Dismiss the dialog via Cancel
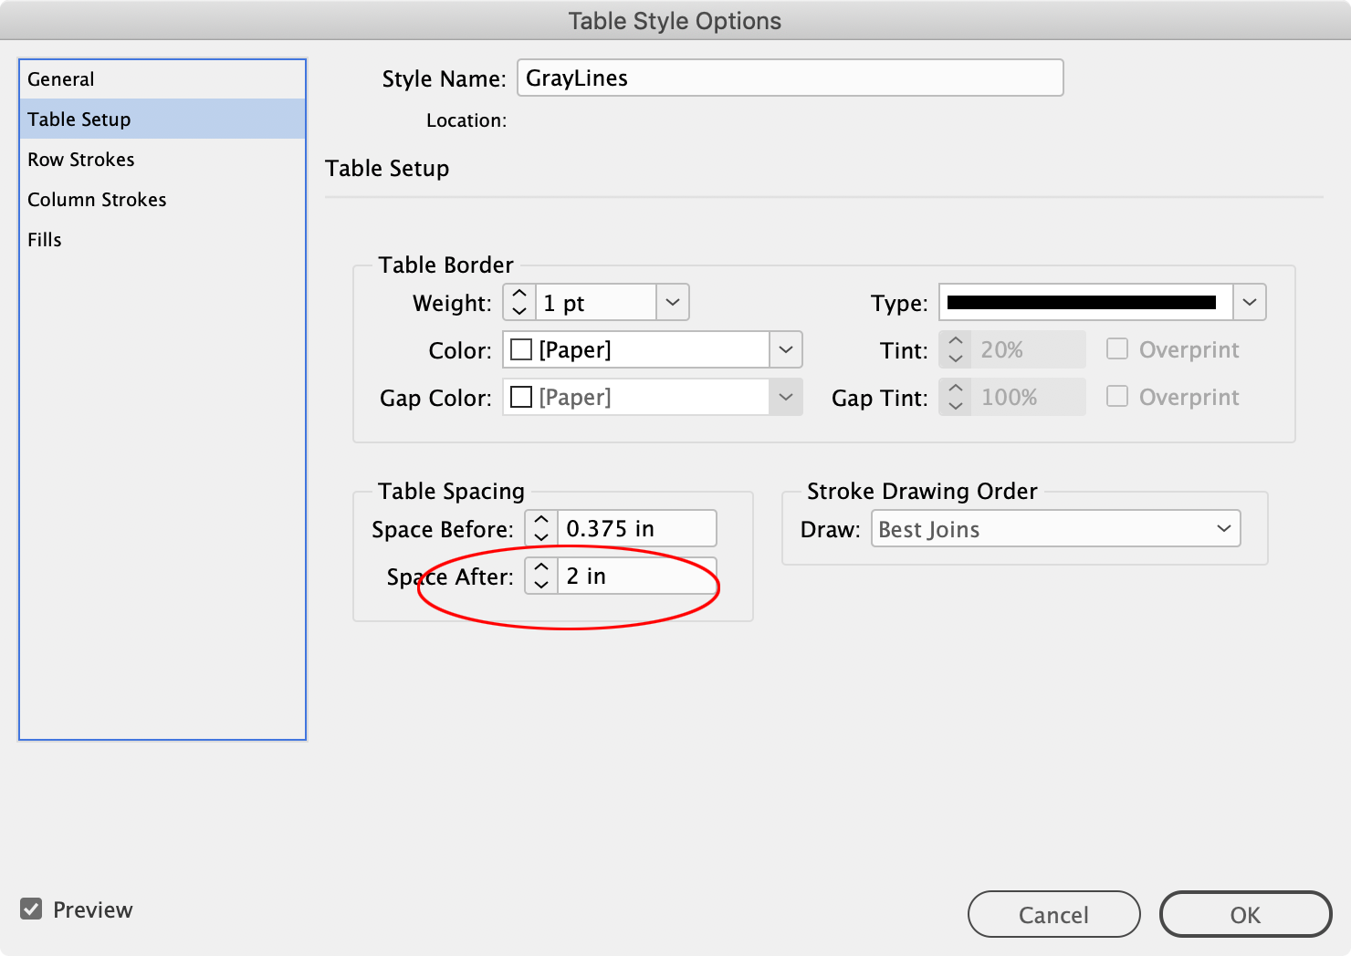The image size is (1351, 956). [x=1053, y=914]
